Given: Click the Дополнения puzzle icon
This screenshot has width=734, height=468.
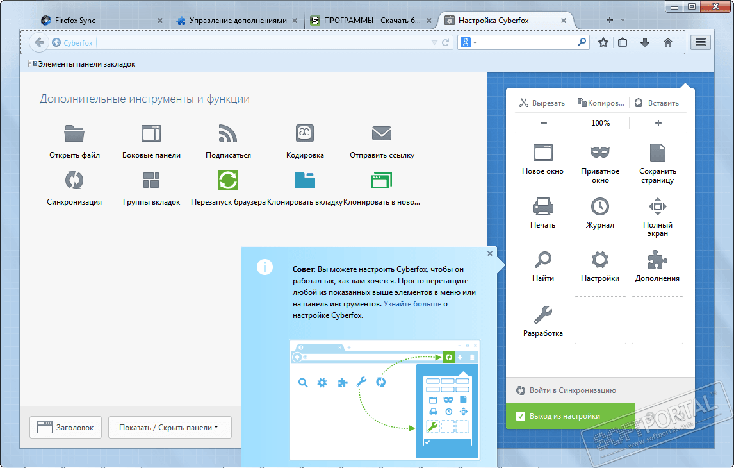Looking at the screenshot, I should pyautogui.click(x=658, y=260).
